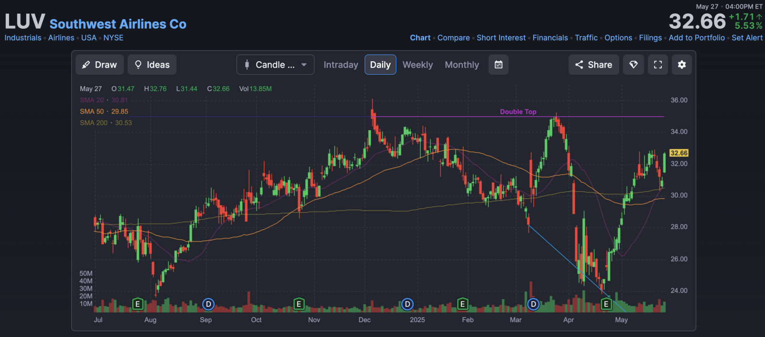Open the Chart page link

tap(420, 38)
